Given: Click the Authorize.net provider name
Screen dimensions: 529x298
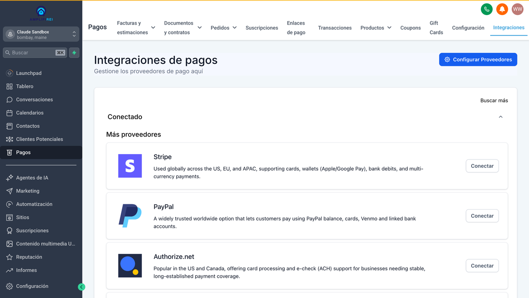Looking at the screenshot, I should (x=174, y=257).
